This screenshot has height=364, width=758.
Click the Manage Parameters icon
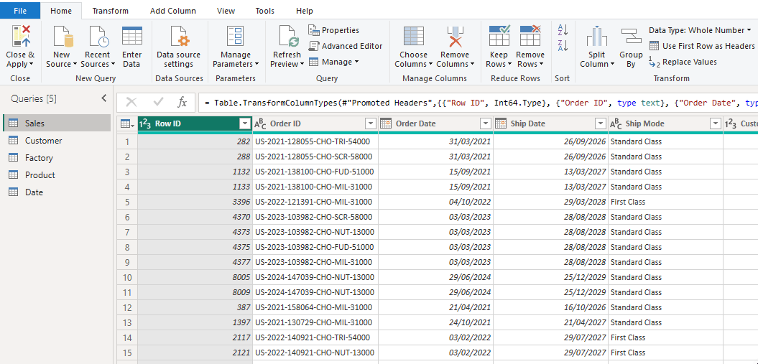coord(236,37)
